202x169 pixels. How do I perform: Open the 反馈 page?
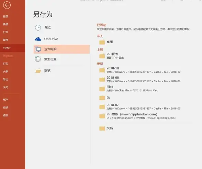pos(5,108)
